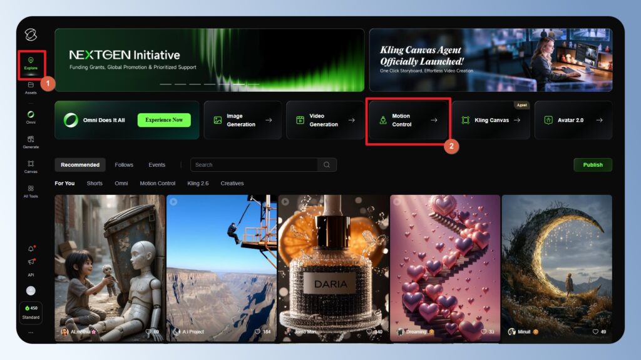Viewport: 641px width, 360px height.
Task: Like the crescent moon artwork post
Action: coord(595,331)
